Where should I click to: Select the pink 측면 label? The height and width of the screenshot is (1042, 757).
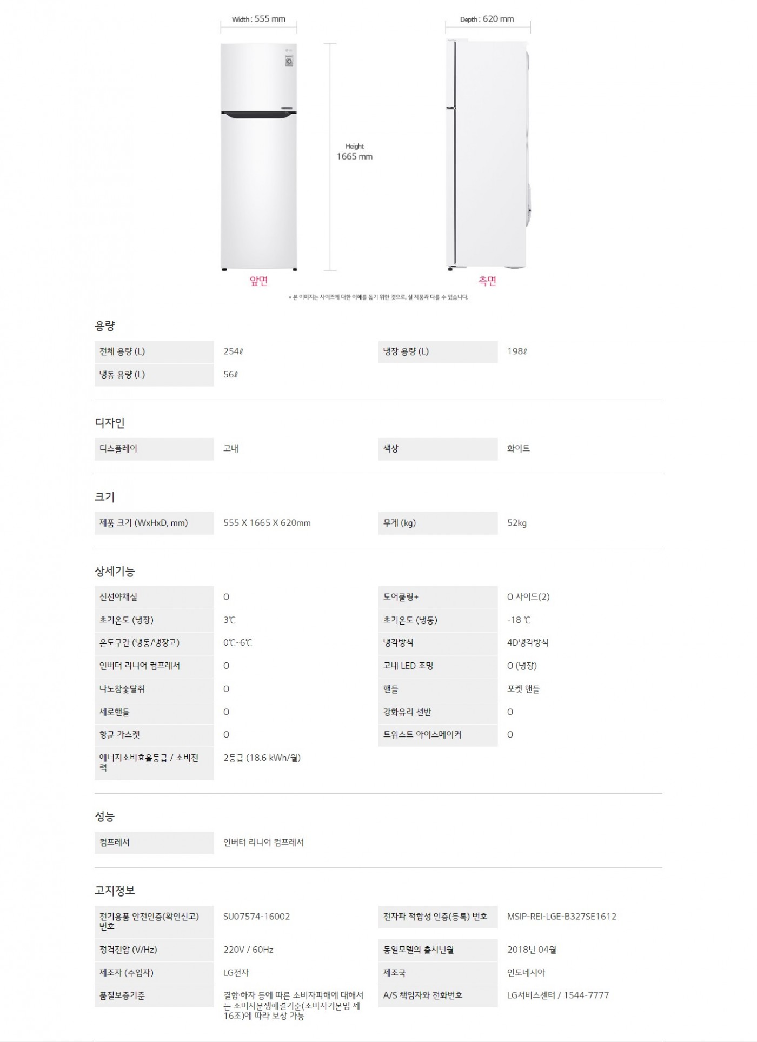487,281
